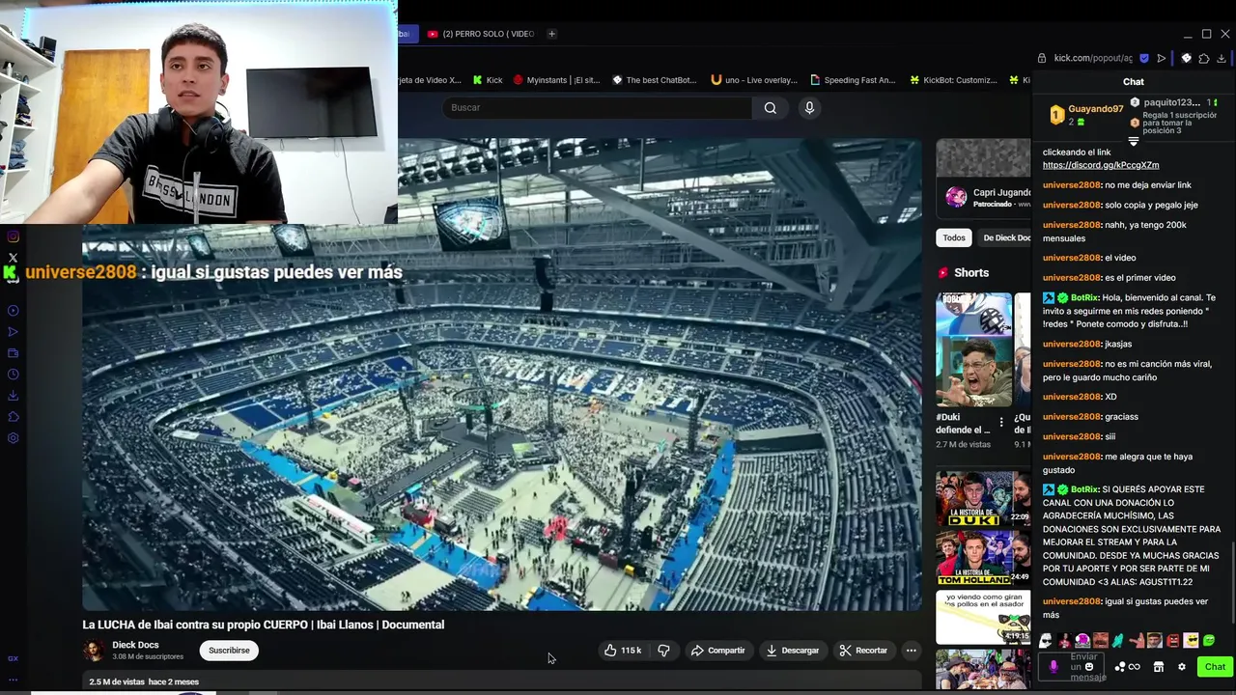The width and height of the screenshot is (1236, 695).
Task: Click the shield icon in the popout address bar
Action: click(x=1144, y=58)
